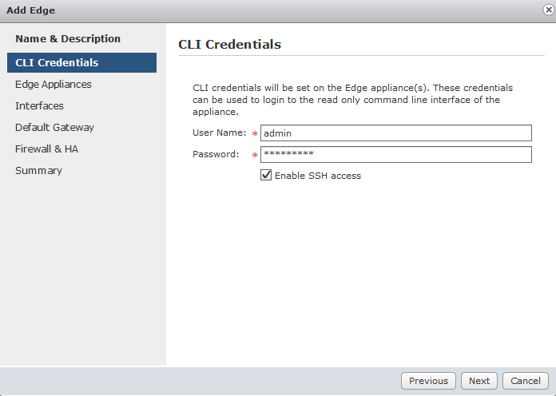Go to the Edge Appliances step

point(54,84)
